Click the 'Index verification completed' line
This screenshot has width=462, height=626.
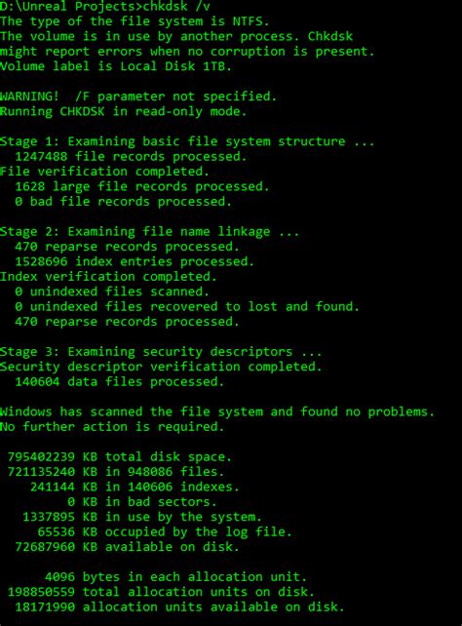point(108,277)
